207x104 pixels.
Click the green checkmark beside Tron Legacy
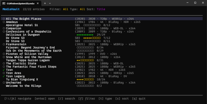pyautogui.click(x=4, y=76)
